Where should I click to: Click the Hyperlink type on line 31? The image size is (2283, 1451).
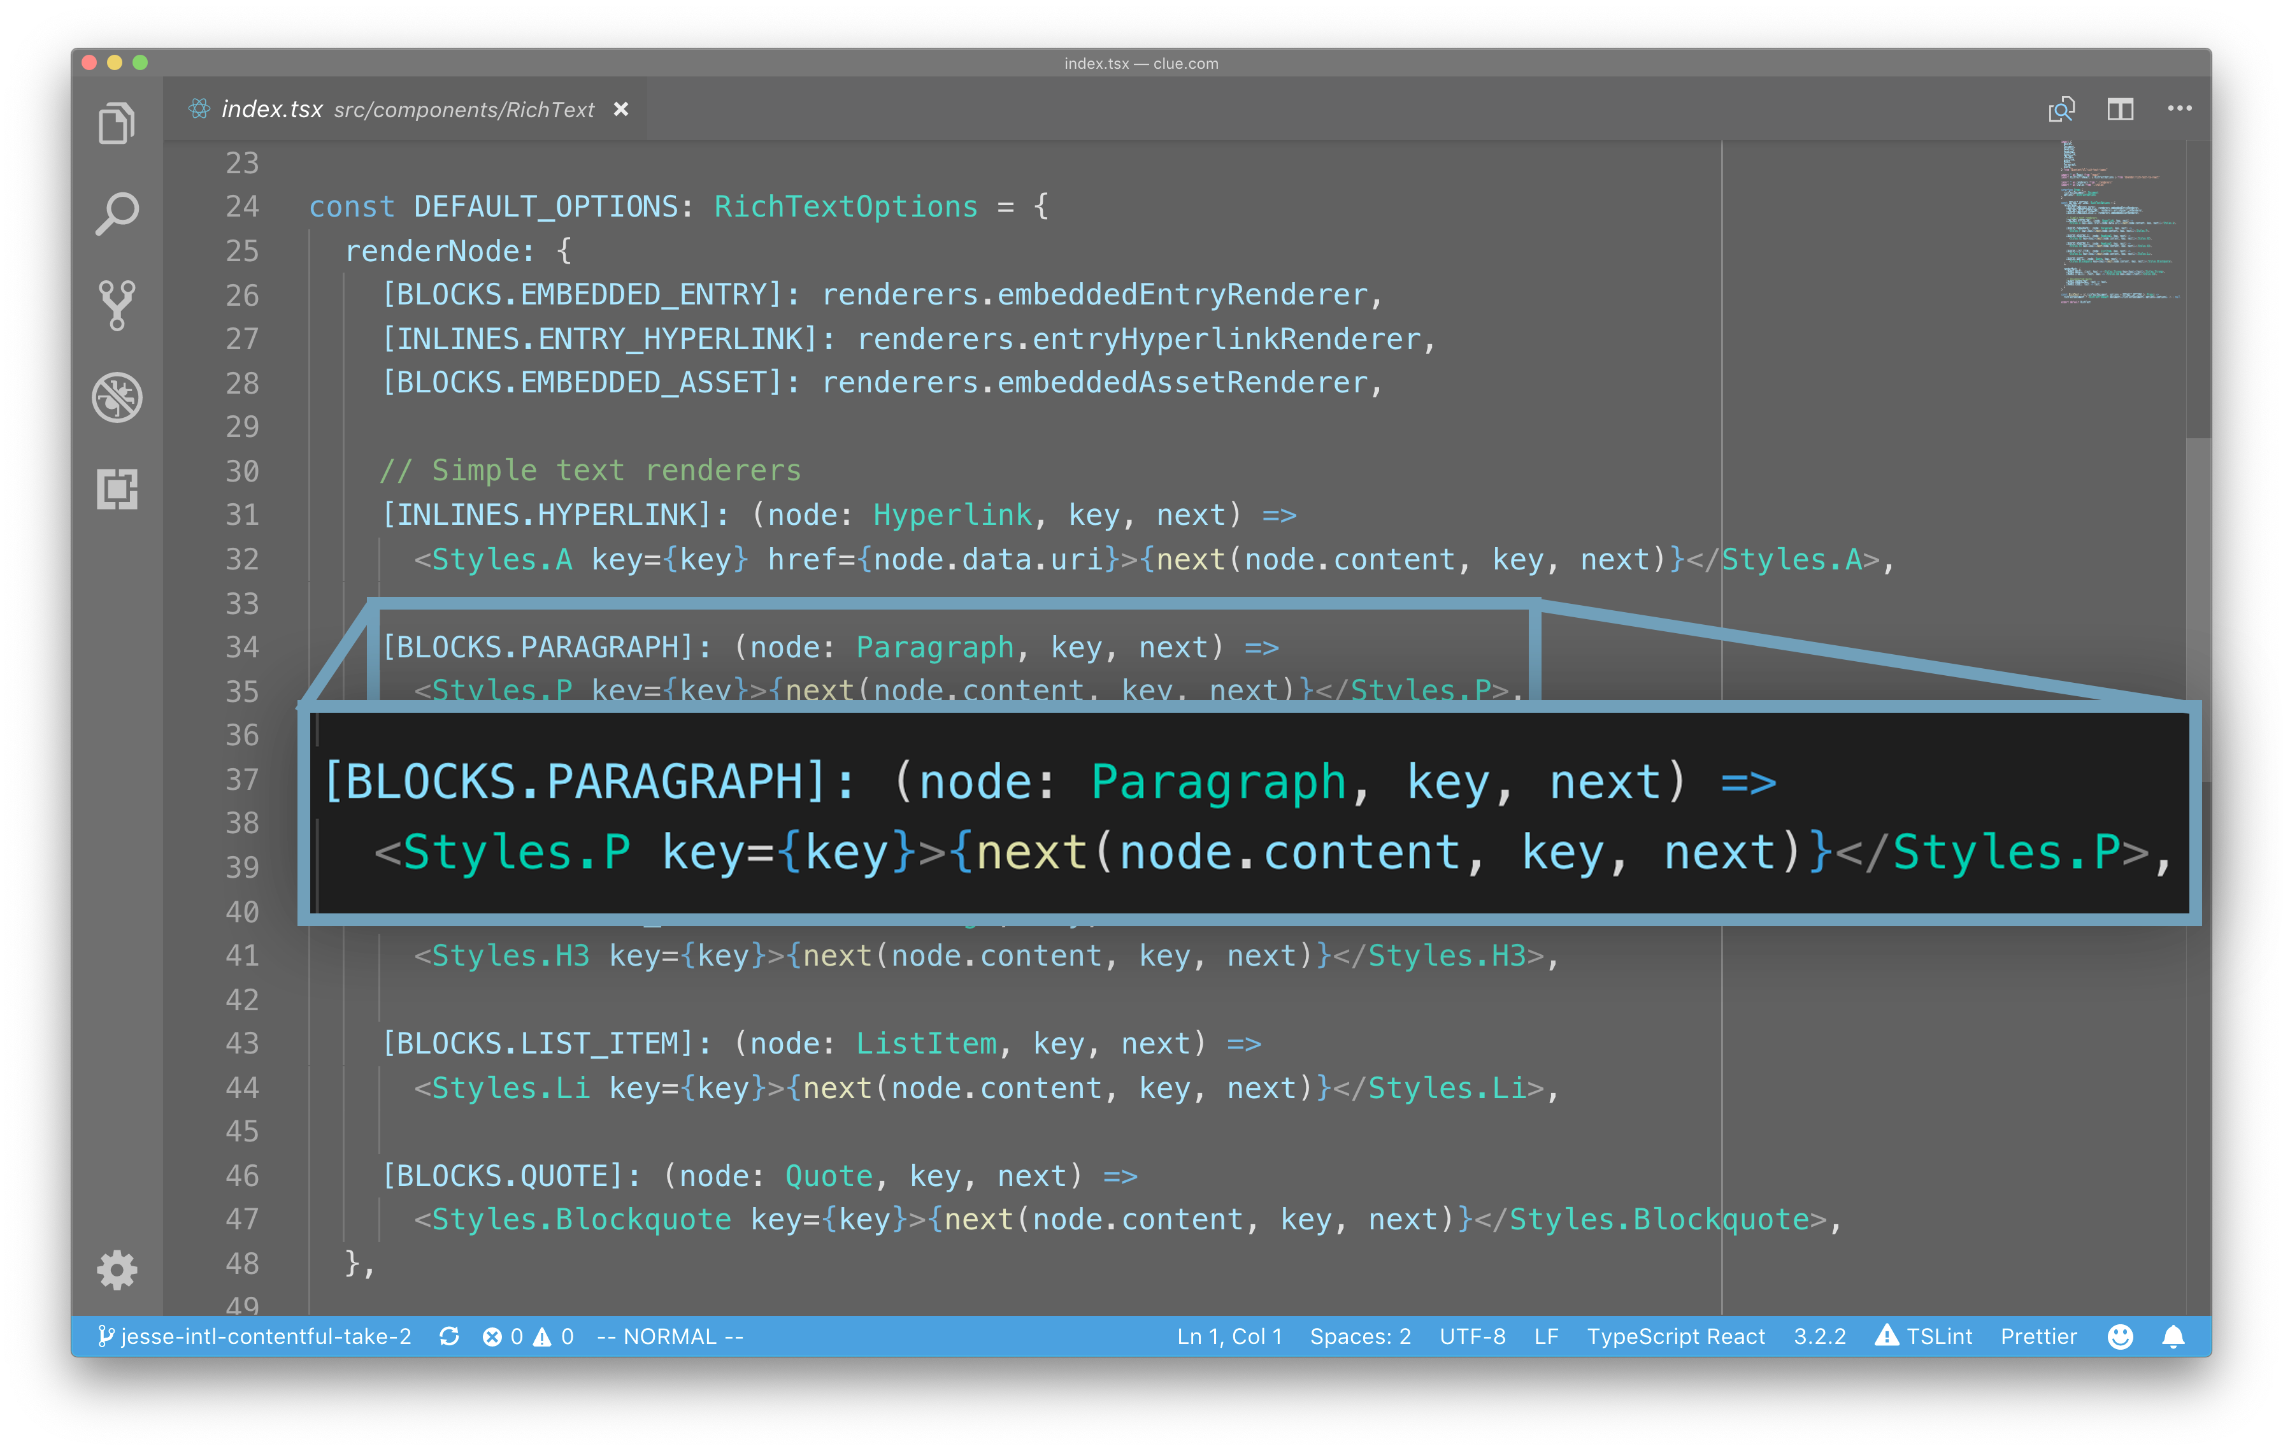952,515
